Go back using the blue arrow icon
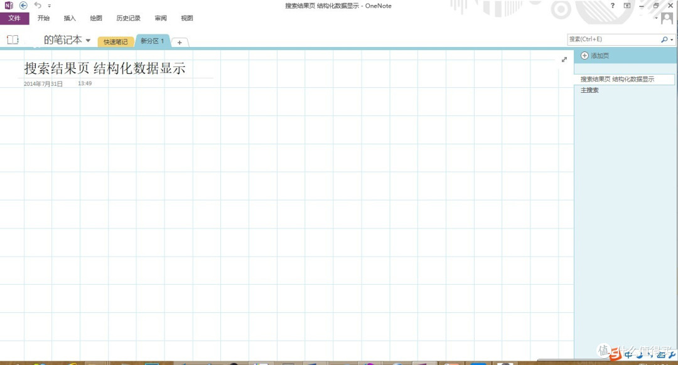Screen dimensions: 678x365 [23, 6]
